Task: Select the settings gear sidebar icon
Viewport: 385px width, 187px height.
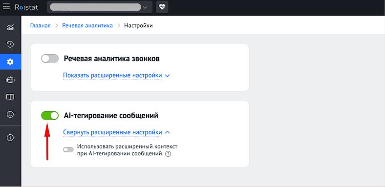Action: [x=10, y=62]
